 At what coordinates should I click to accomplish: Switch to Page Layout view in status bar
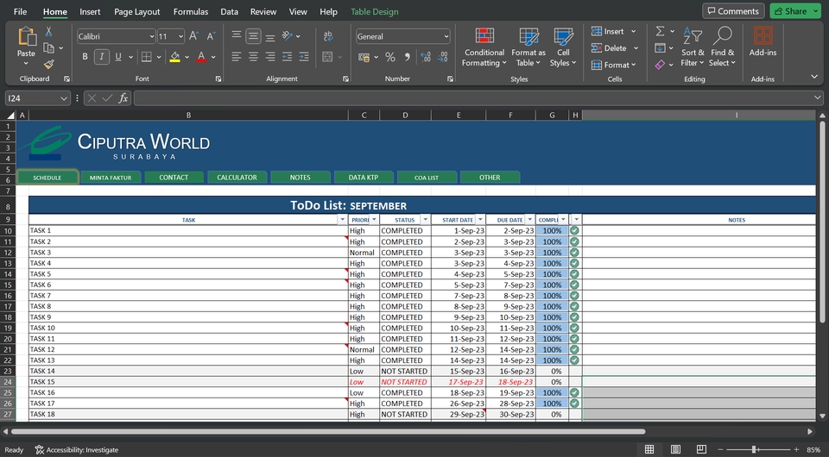[675, 449]
